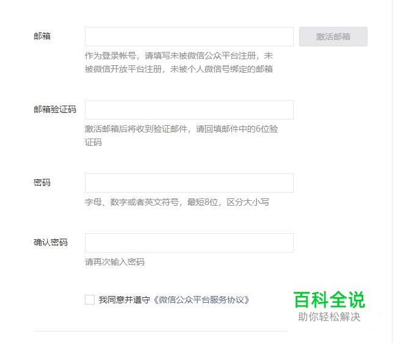This screenshot has width=395, height=343.
Task: Click the 密码 field label
Action: (x=42, y=182)
